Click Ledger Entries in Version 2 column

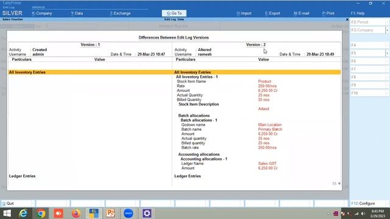click(187, 176)
